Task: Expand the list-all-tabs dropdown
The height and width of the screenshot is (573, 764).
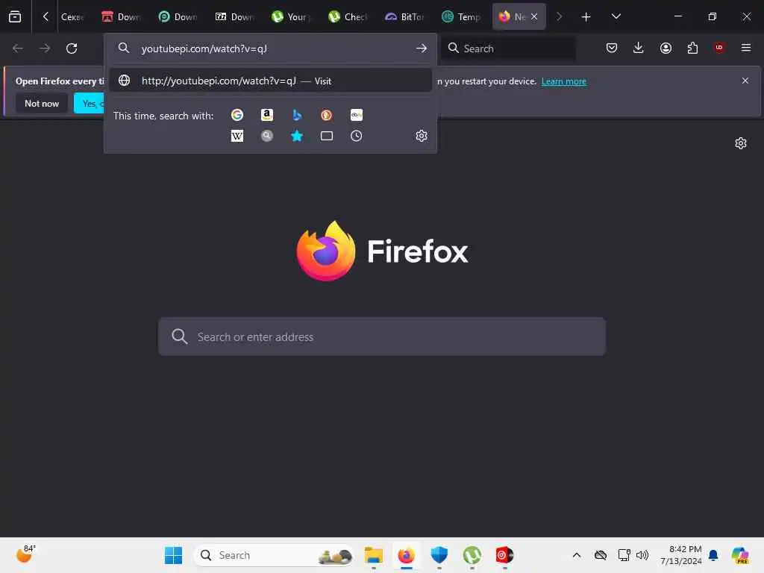Action: click(x=616, y=16)
